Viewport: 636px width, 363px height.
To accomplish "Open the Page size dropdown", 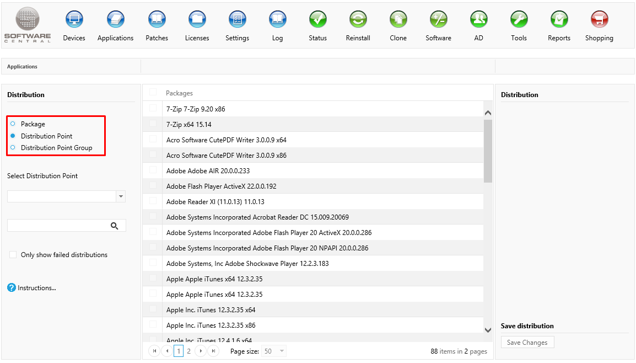I will point(282,351).
